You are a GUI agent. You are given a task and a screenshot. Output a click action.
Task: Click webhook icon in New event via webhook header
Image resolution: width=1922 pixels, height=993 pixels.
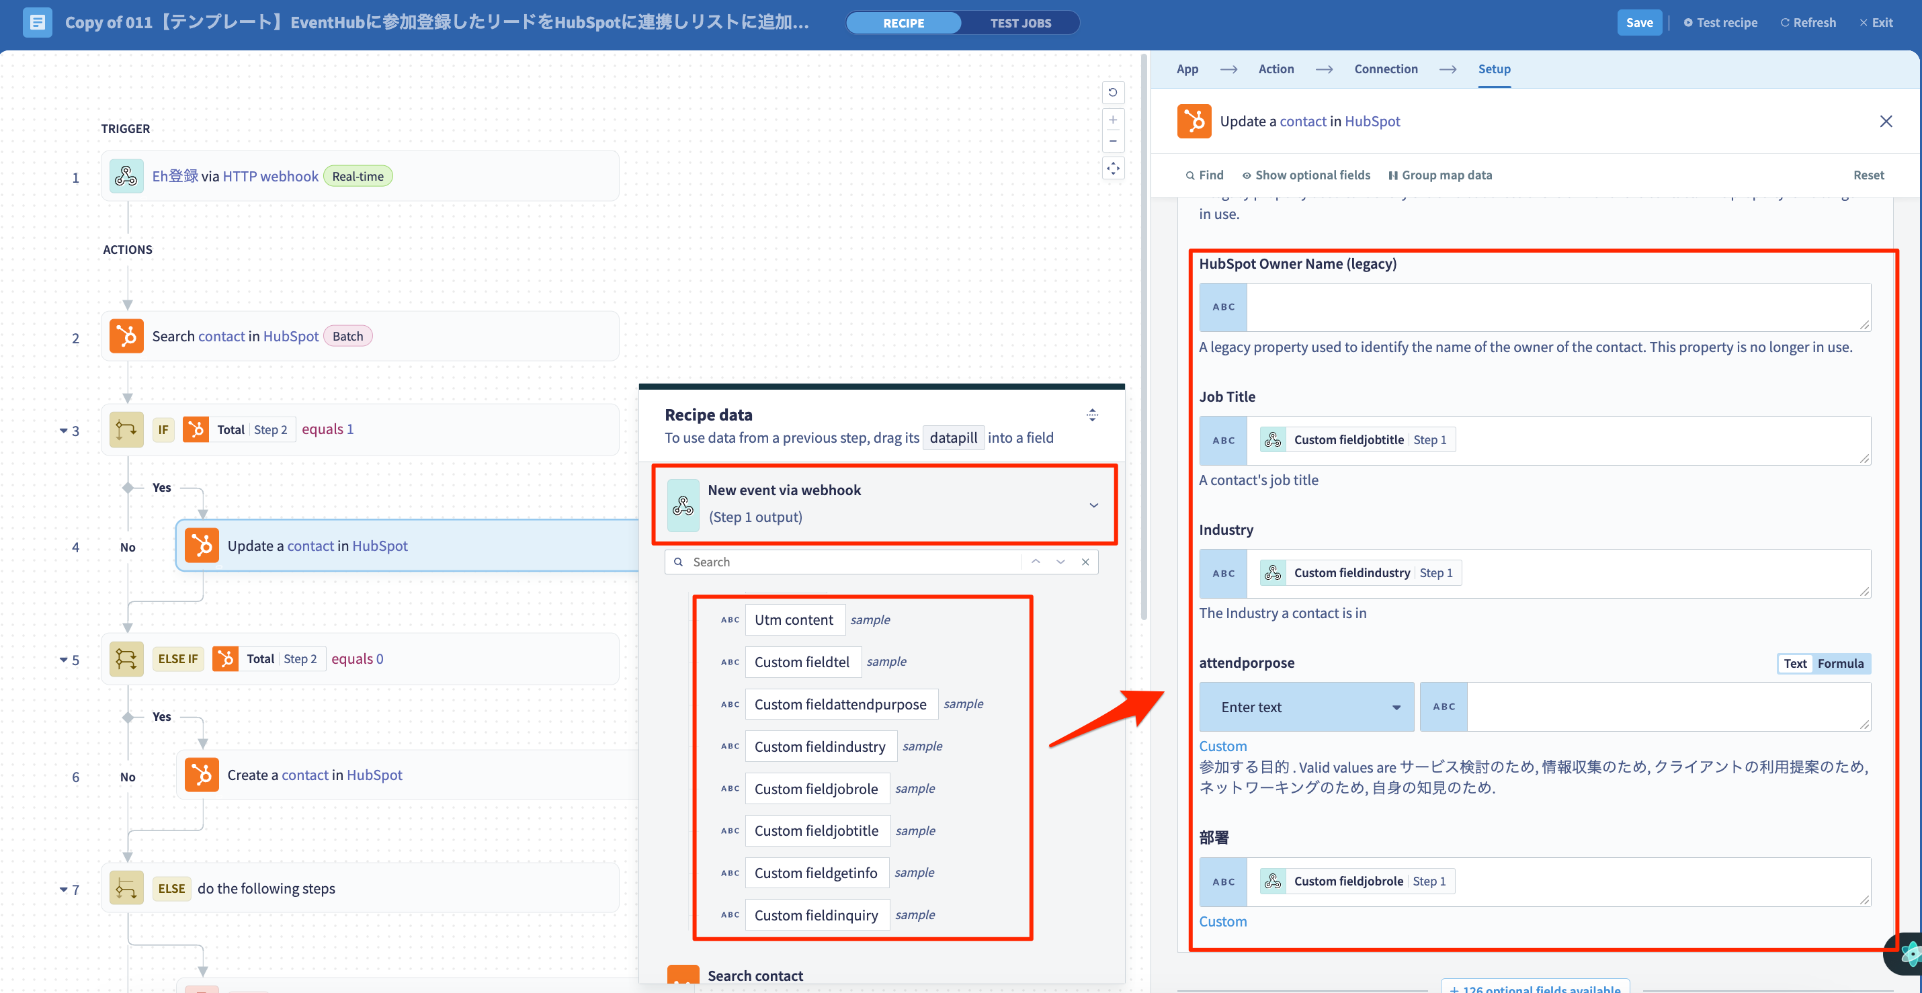pos(683,505)
